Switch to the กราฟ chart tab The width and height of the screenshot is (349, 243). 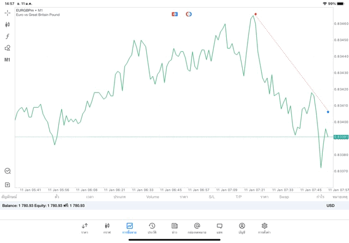[107, 228]
